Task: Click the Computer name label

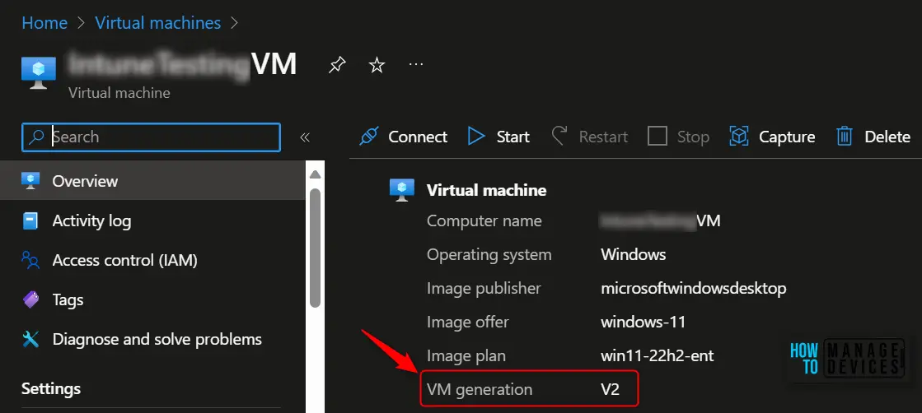Action: 484,220
